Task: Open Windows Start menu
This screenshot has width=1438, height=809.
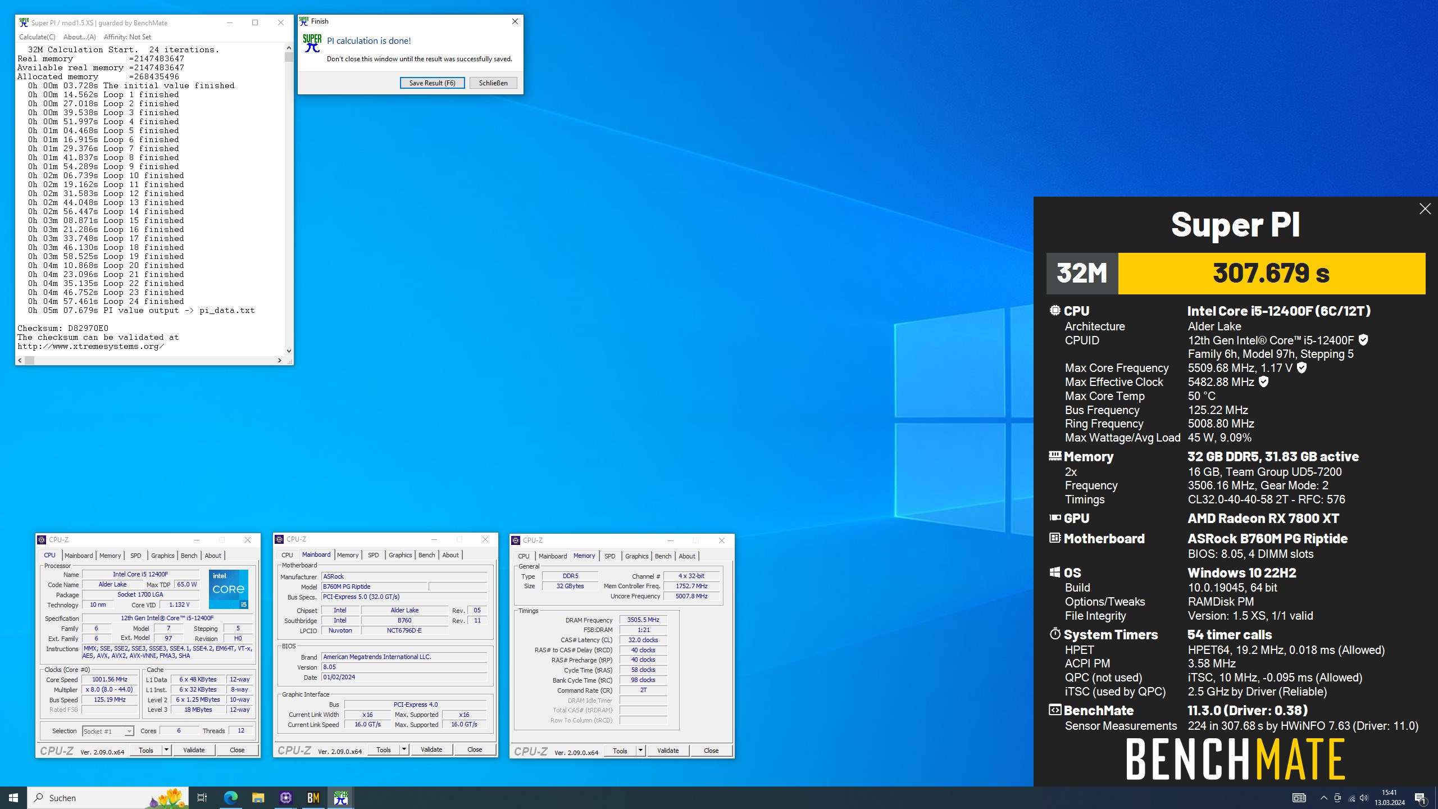Action: coord(13,798)
